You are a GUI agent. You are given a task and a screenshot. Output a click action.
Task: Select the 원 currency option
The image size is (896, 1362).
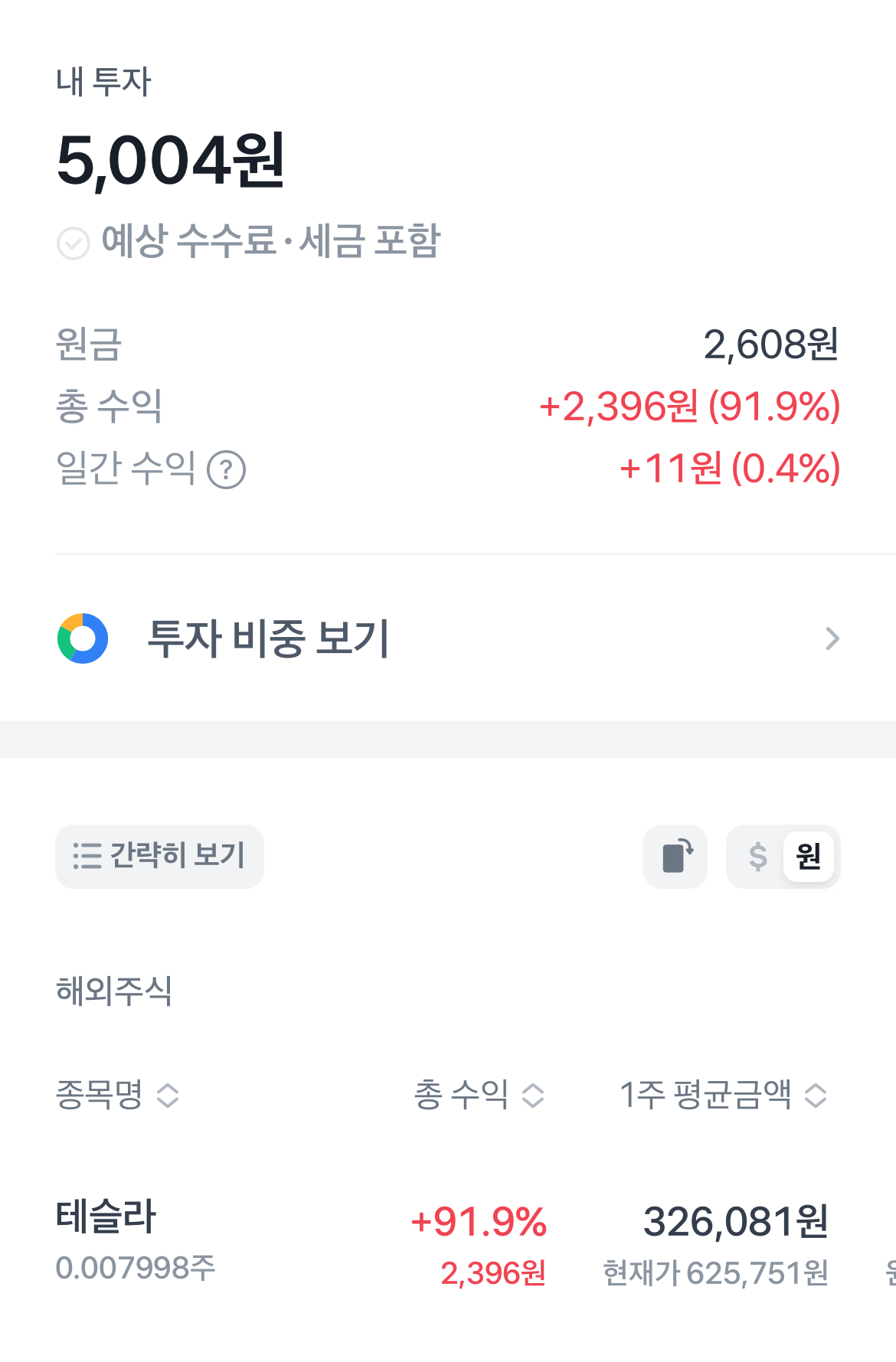click(809, 856)
